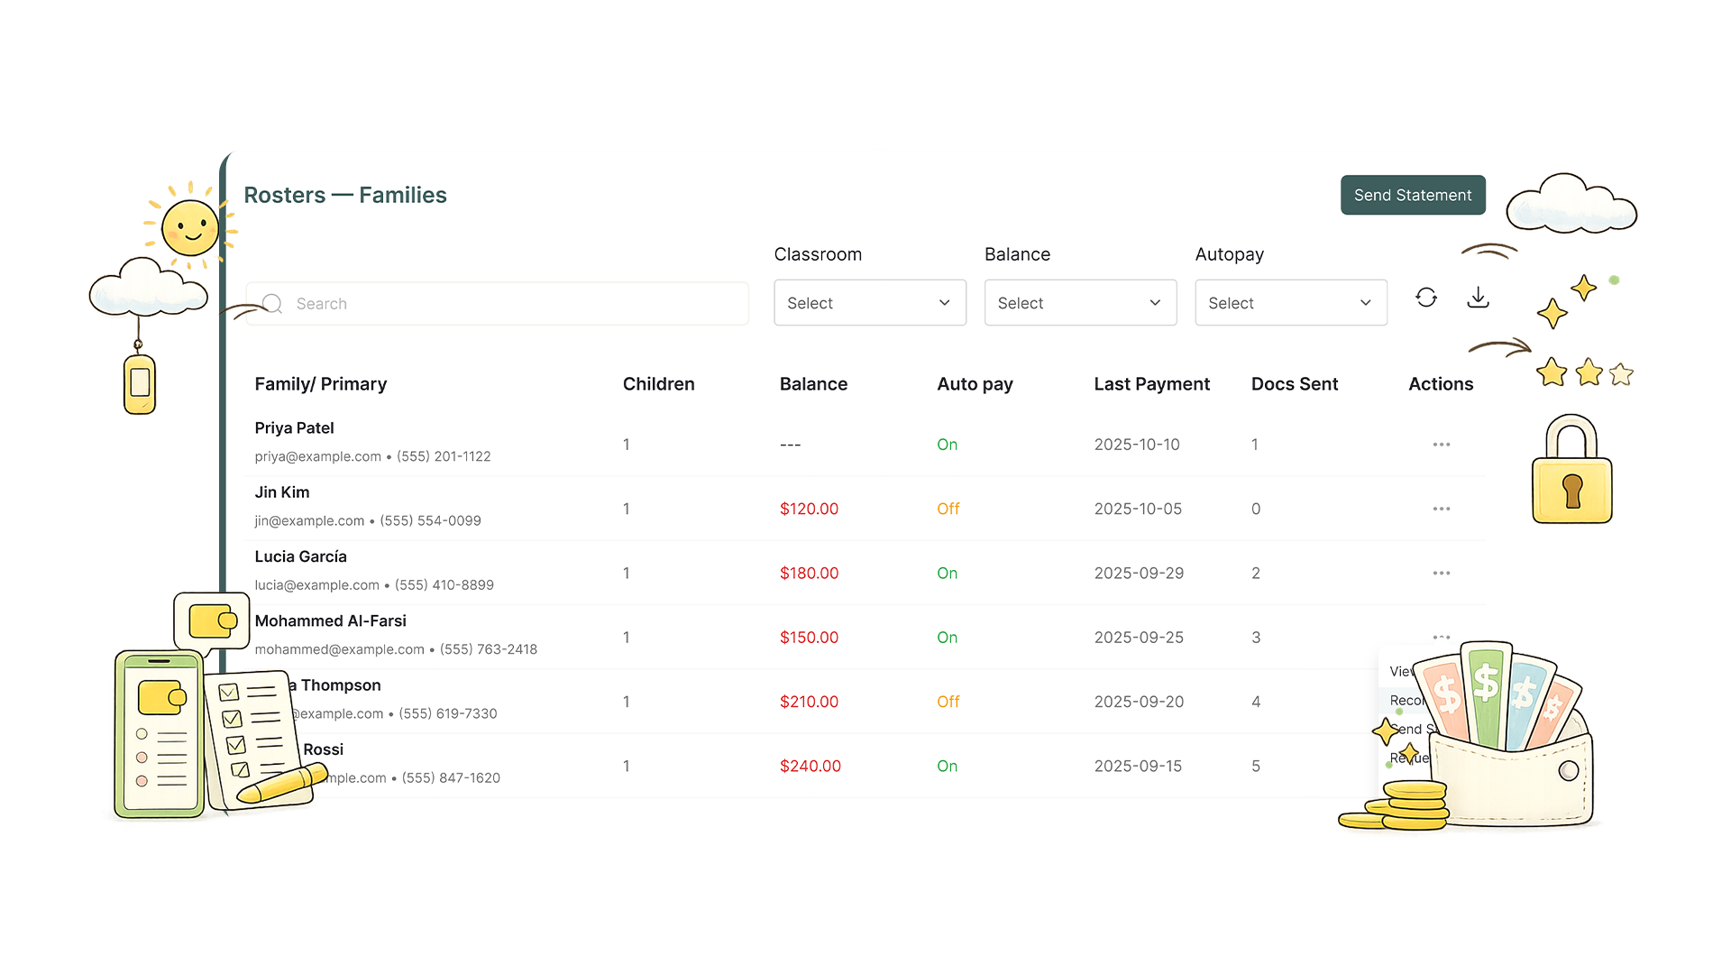Click the Send Statement button

(1413, 195)
